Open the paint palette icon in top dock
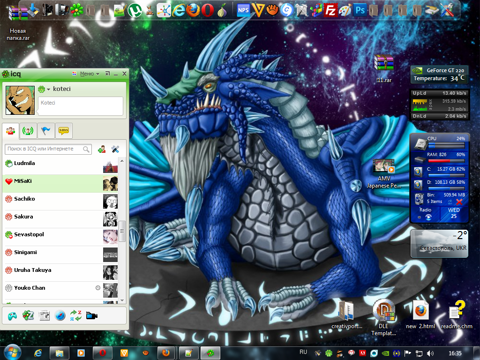480x360 pixels. (345, 11)
